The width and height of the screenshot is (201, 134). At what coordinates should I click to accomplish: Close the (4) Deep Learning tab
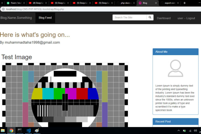pos(46,3)
